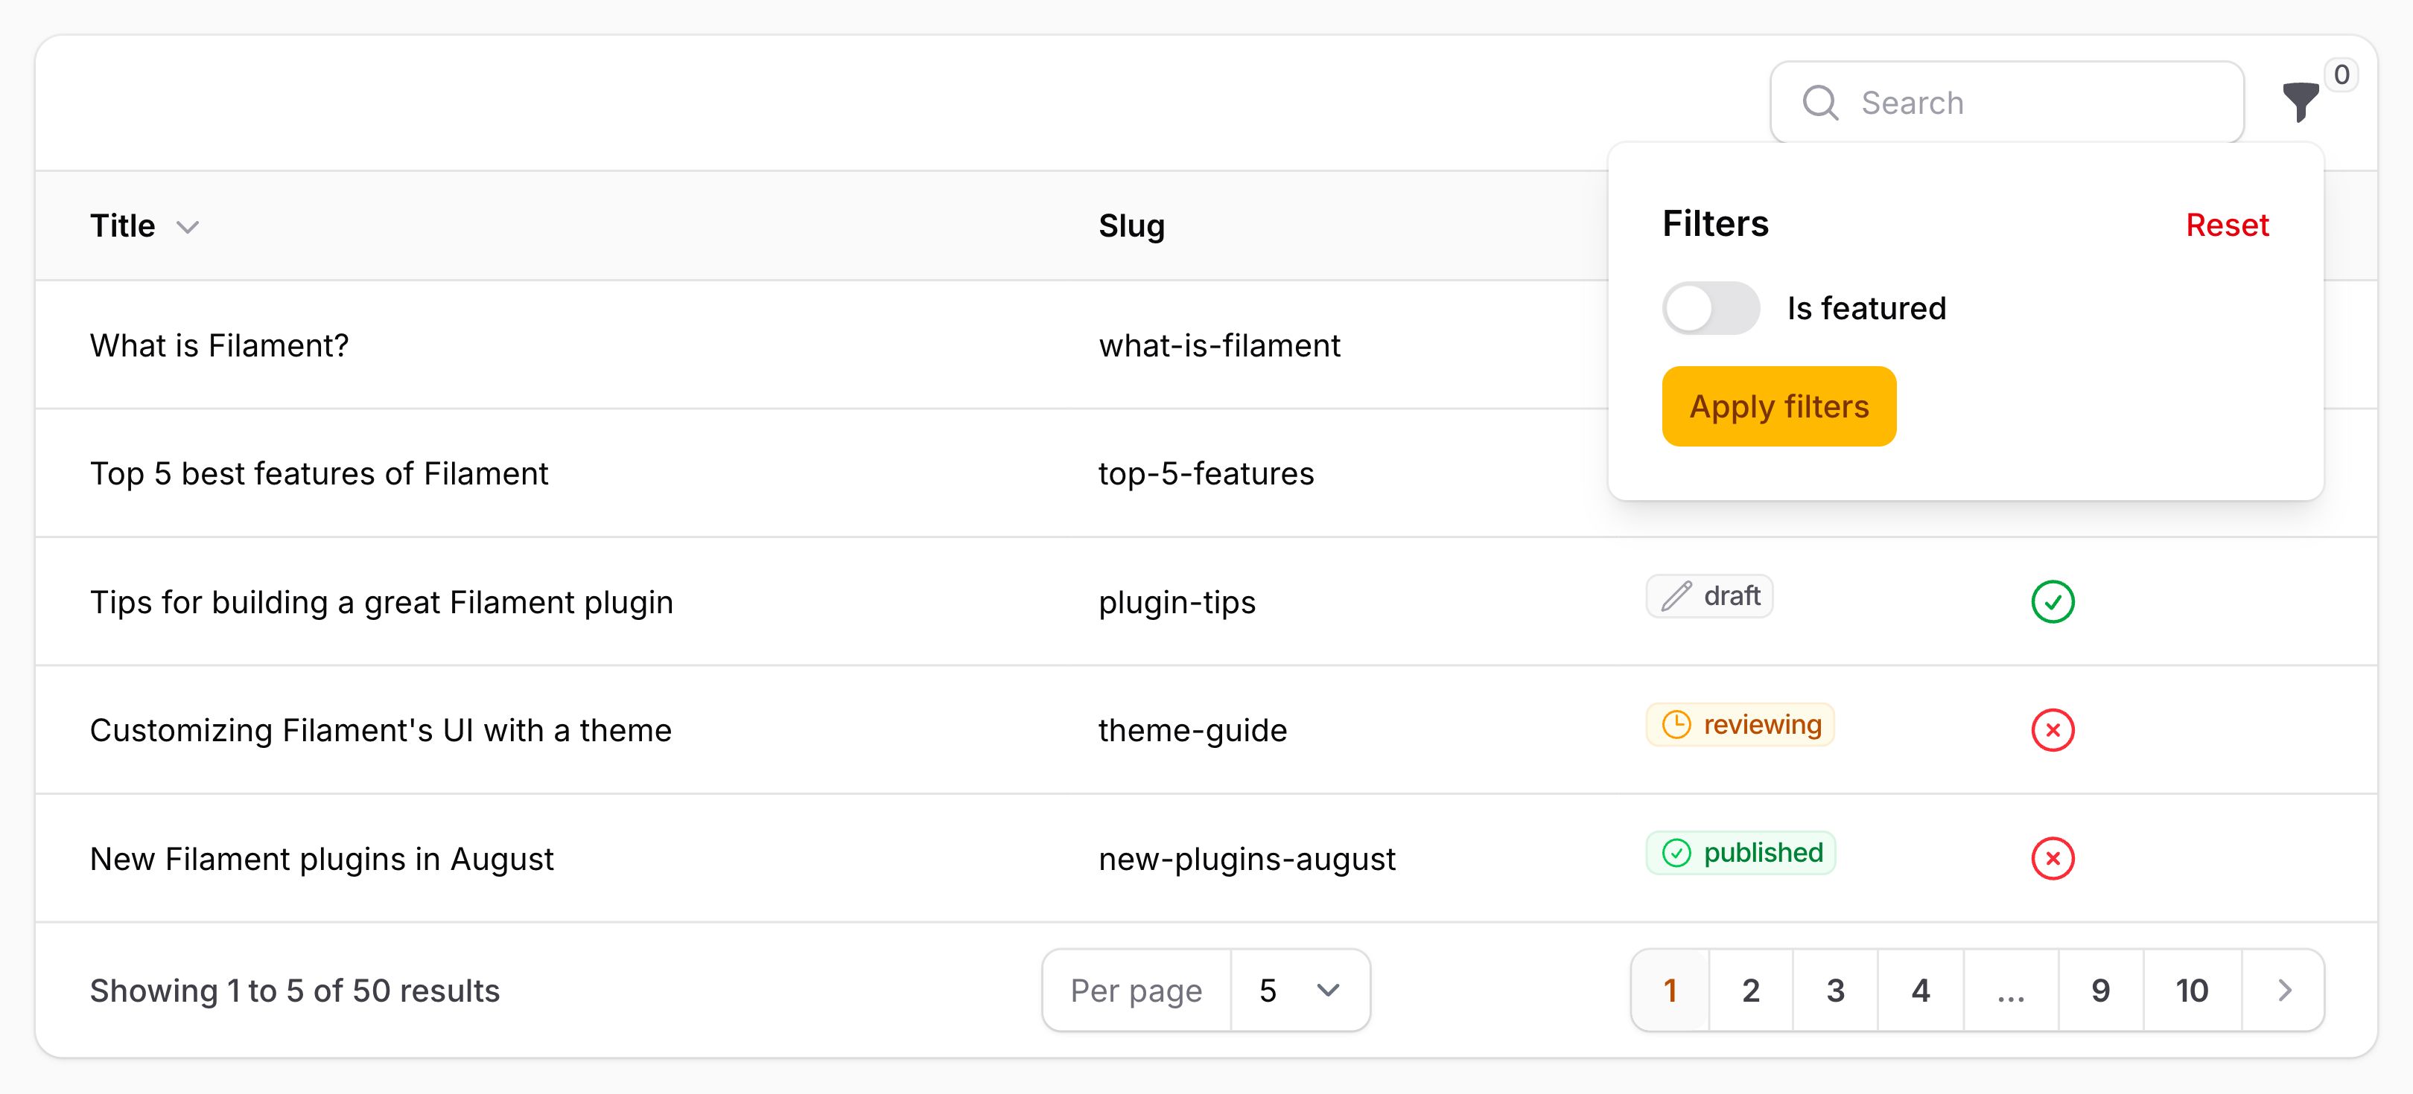Click the red cross icon on new-plugins-august row
This screenshot has width=2413, height=1094.
click(x=2053, y=858)
